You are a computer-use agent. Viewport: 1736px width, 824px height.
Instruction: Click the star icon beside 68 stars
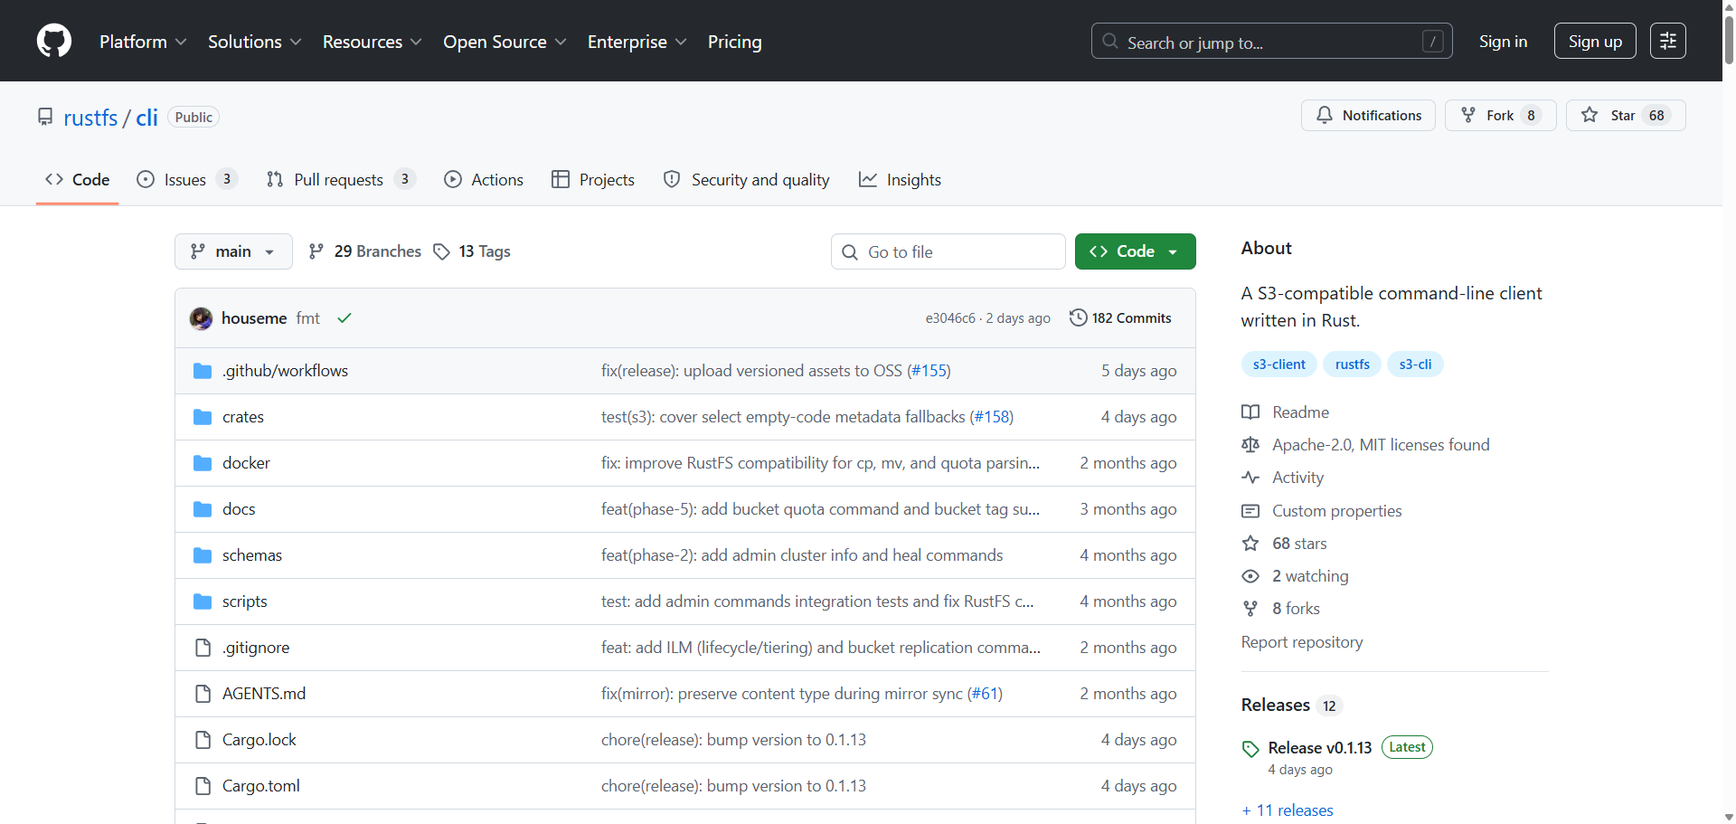1250,544
